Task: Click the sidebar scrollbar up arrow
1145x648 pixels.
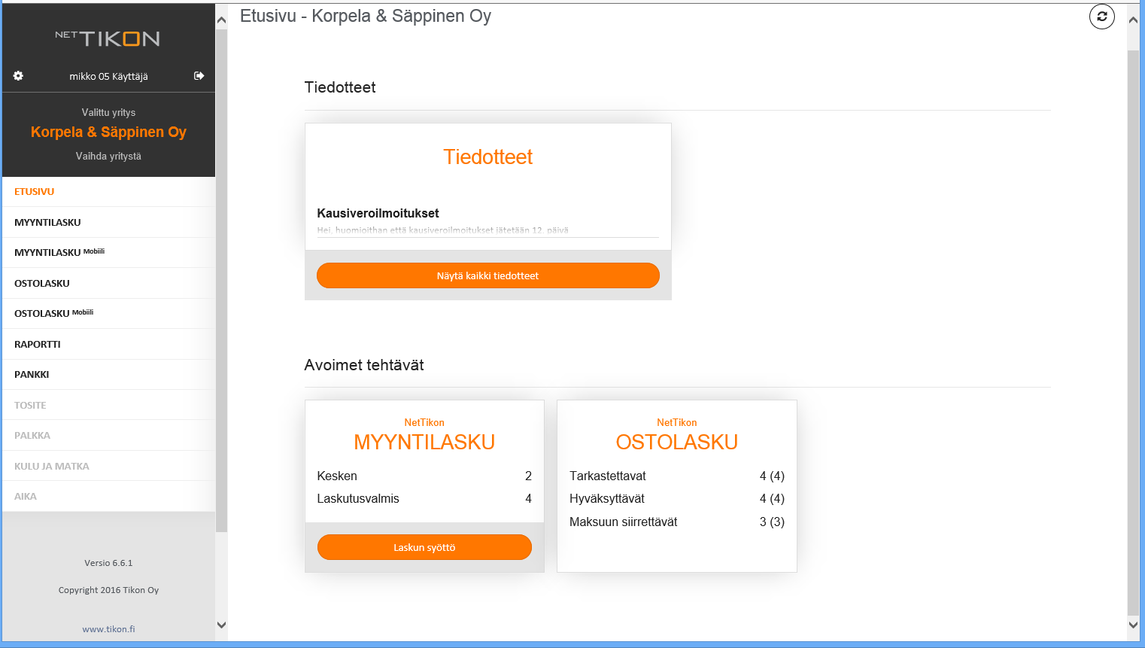Action: tap(221, 20)
